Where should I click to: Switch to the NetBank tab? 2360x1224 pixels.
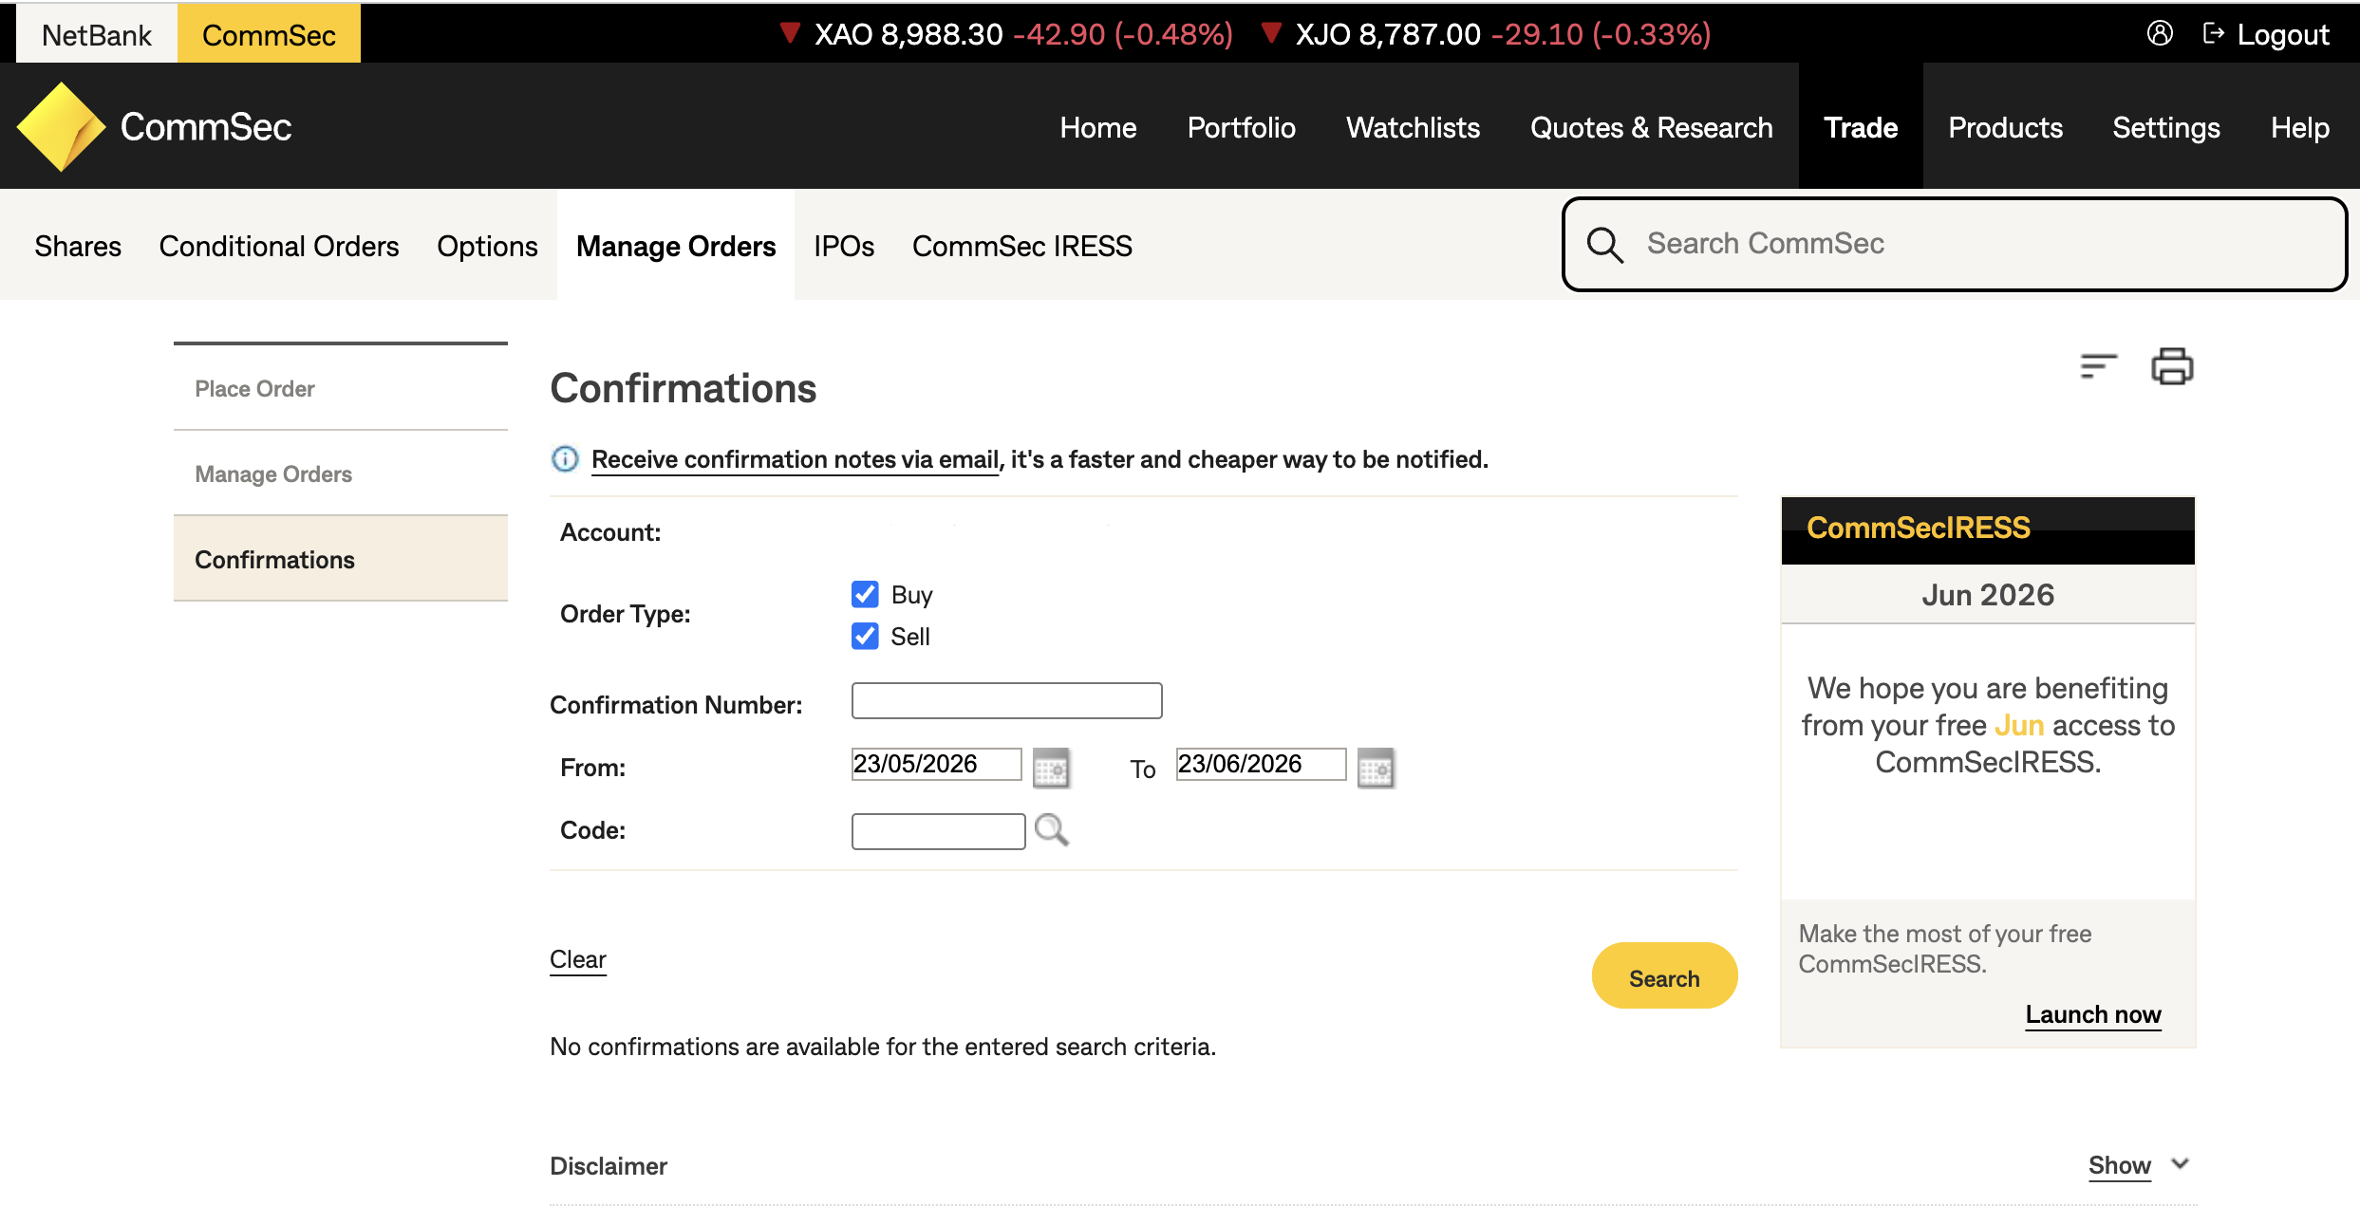[97, 34]
